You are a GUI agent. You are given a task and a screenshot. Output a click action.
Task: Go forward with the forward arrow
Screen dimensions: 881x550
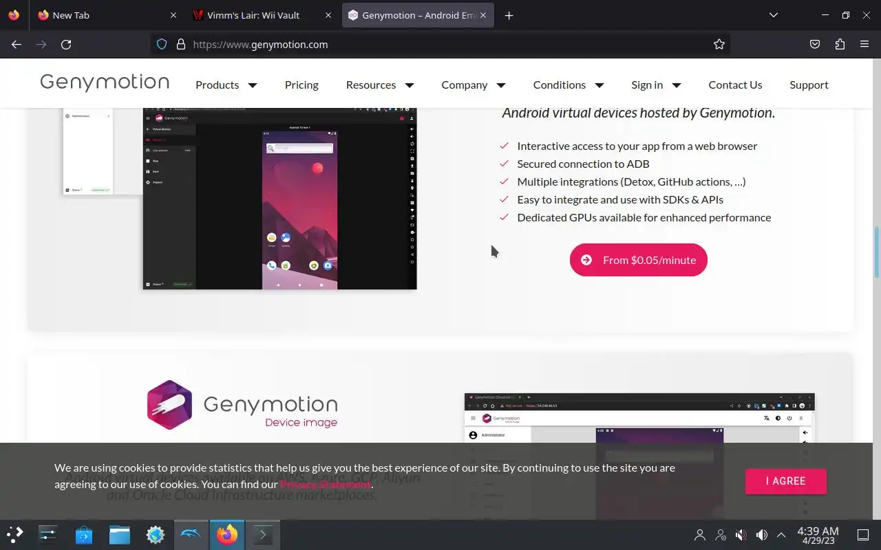click(x=41, y=44)
